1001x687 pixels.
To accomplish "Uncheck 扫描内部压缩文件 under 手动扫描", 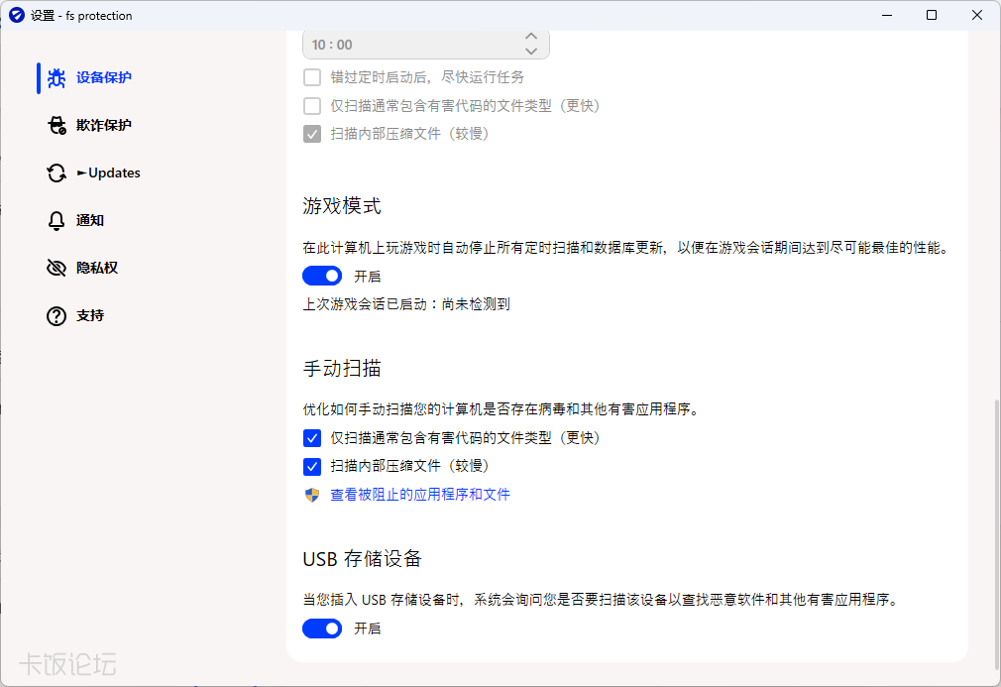I will 312,467.
